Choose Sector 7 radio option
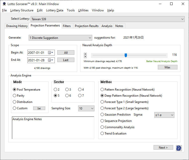 point(80,96)
